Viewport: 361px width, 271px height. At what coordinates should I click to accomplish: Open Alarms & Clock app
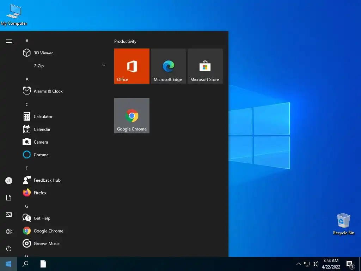coord(65,91)
